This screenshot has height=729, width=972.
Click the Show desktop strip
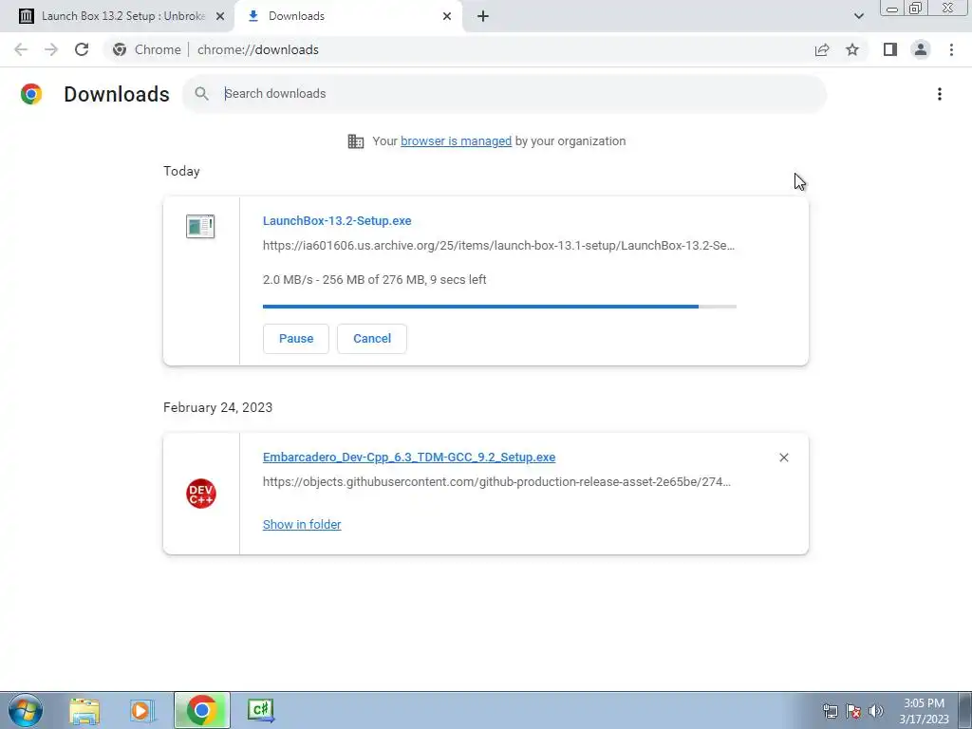click(x=965, y=710)
